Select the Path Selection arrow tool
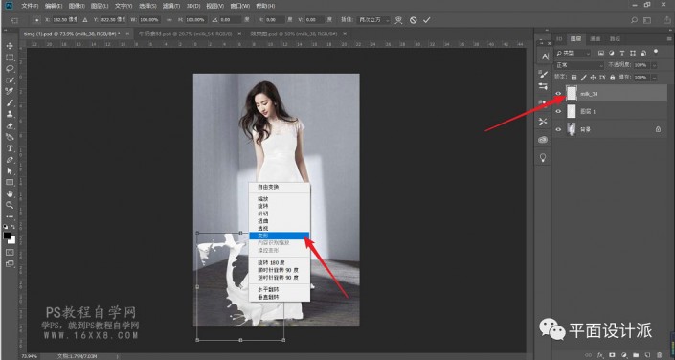The height and width of the screenshot is (360, 675). 10,171
